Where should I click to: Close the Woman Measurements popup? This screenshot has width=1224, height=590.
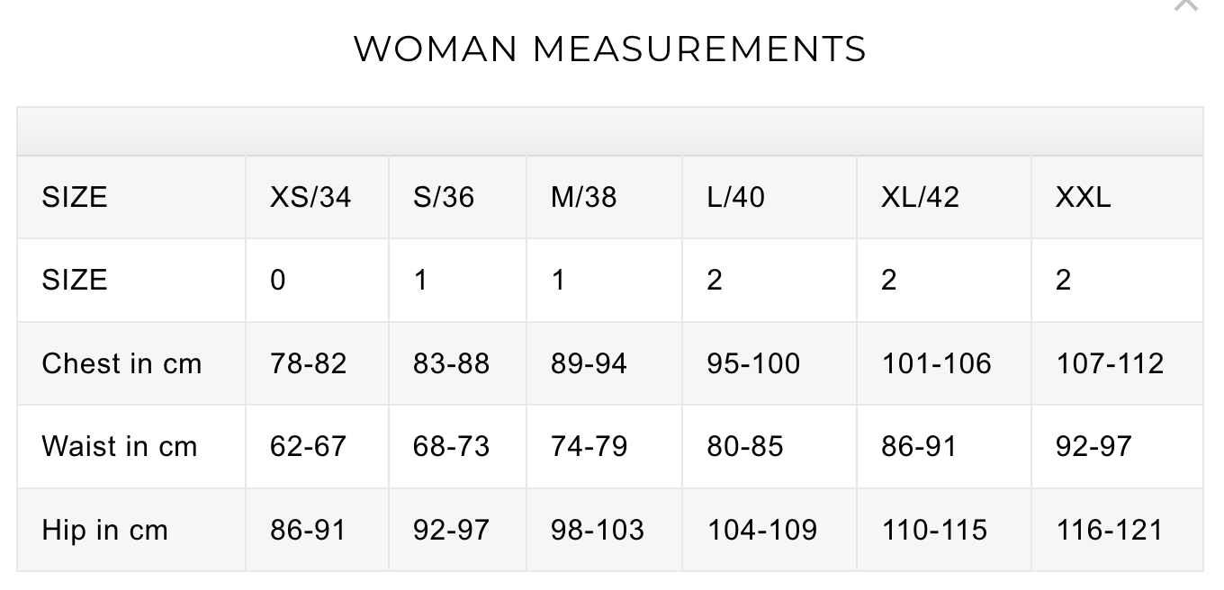tap(1187, 4)
